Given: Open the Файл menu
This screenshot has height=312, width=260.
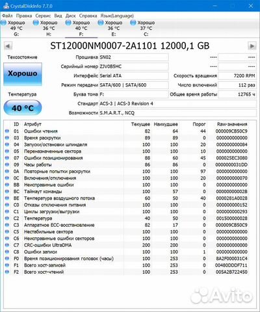Looking at the screenshot, I should tap(7, 16).
